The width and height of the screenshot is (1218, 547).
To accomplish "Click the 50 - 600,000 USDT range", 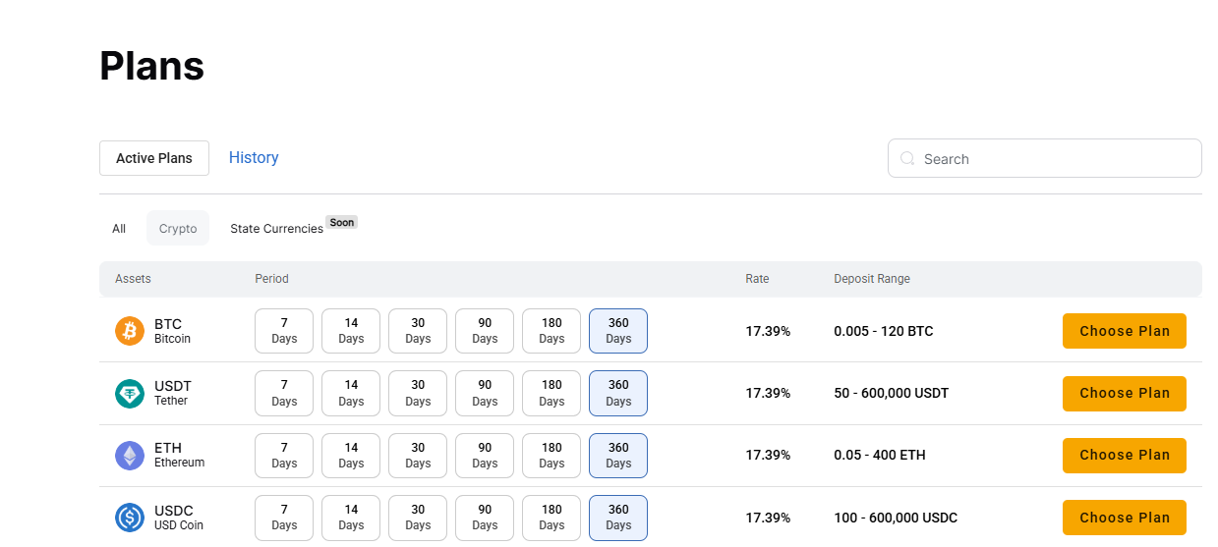I will [892, 393].
